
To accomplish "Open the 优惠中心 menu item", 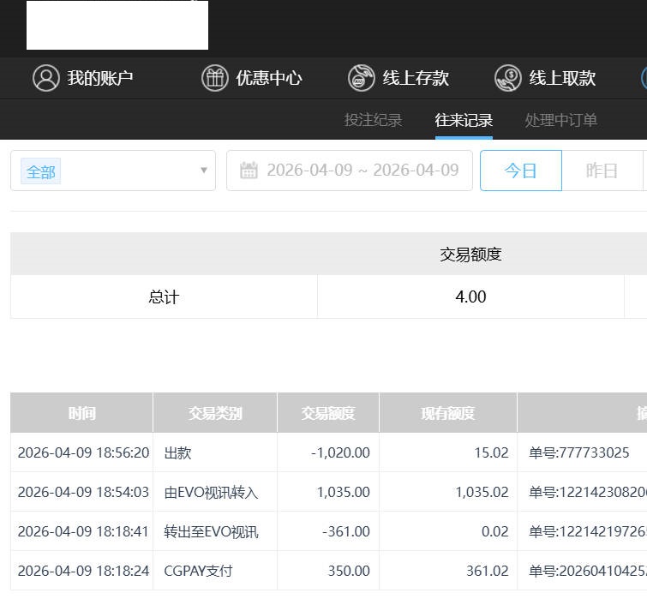I will 269,78.
